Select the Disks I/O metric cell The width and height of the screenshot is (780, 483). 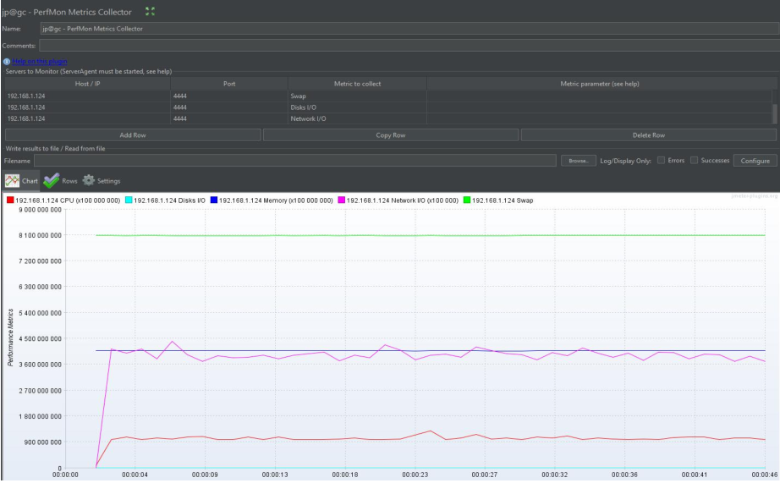click(357, 107)
